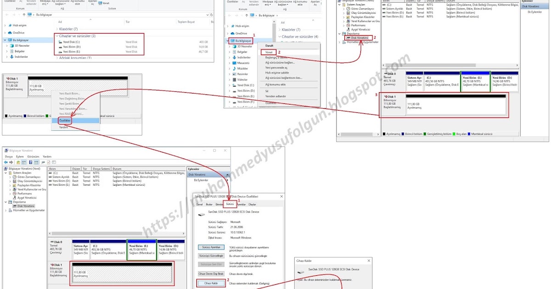Viewport: 551px width, 289px height.
Task: Click Yönet icon in Explorer ribbon Sistem group
Action: click(101, 2)
